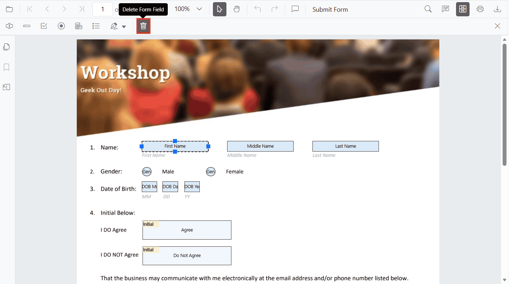Open the search tool
The width and height of the screenshot is (509, 284).
428,9
